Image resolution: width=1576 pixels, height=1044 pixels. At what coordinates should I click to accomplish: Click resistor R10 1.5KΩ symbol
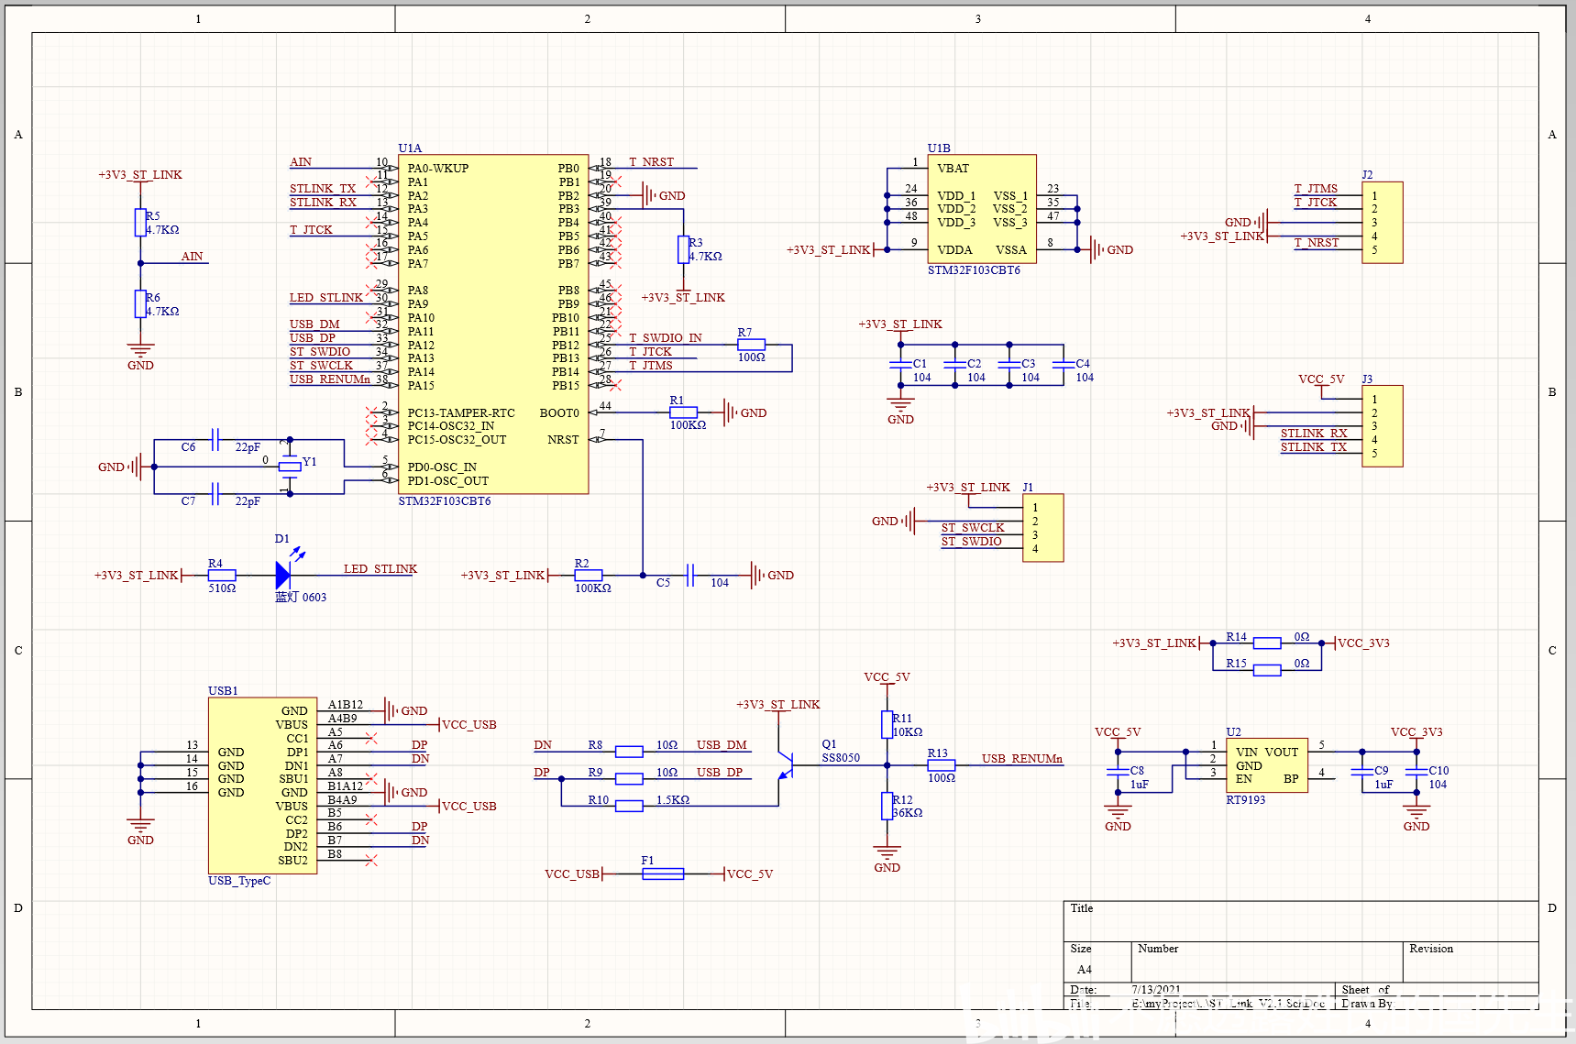point(629,806)
